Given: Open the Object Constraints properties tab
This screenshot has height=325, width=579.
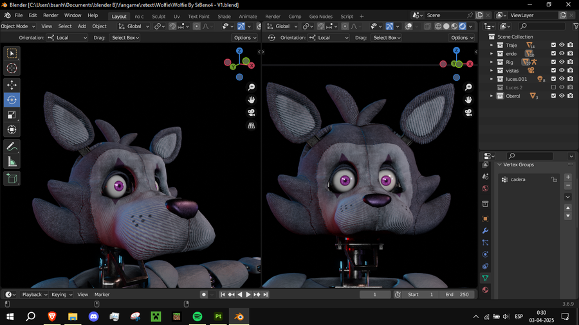Looking at the screenshot, I should (x=486, y=267).
